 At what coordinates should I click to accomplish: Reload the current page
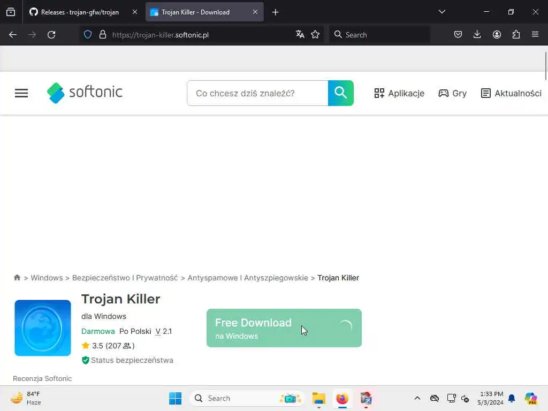coord(51,35)
